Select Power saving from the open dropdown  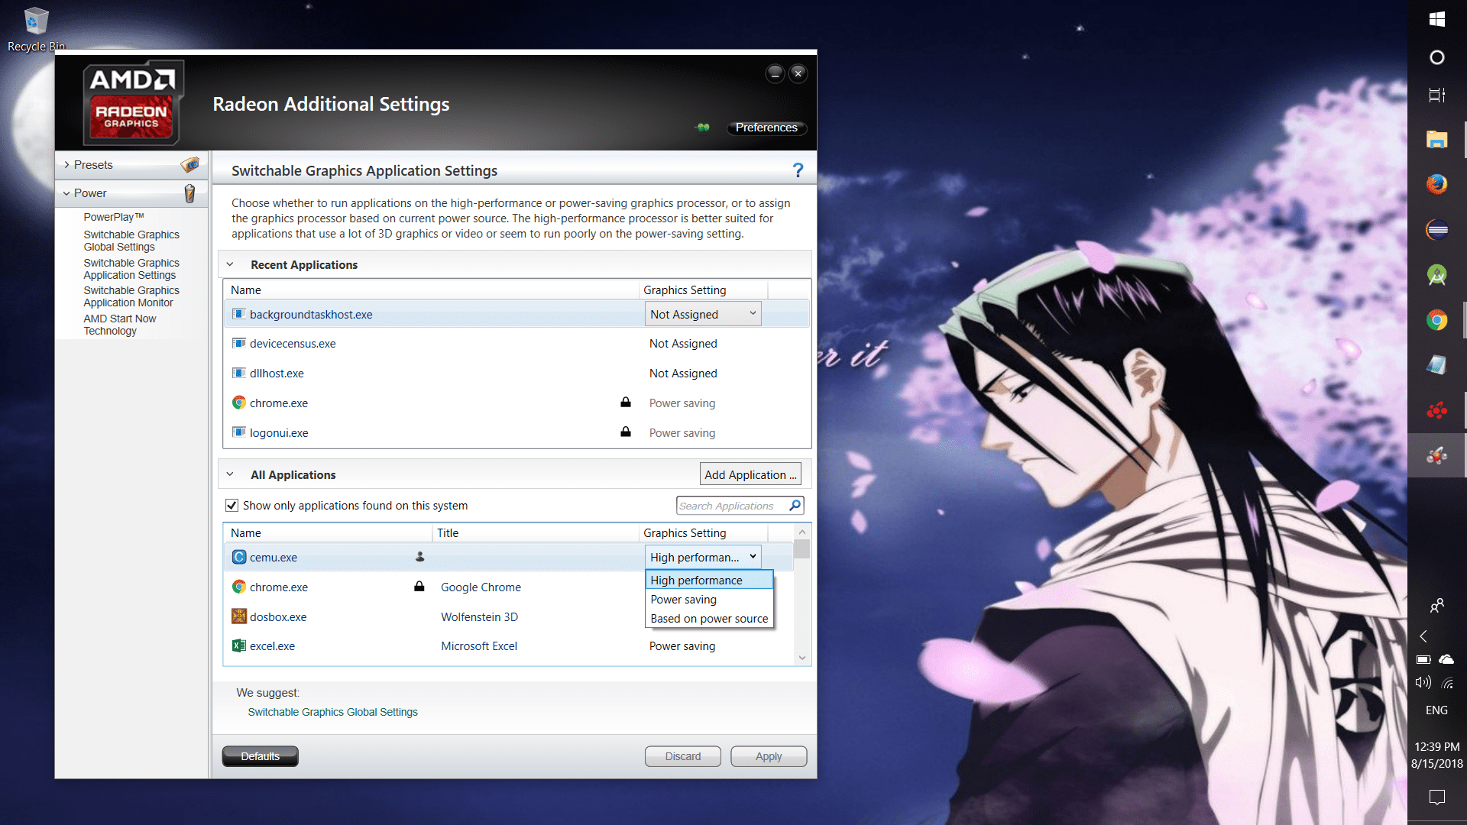coord(682,599)
